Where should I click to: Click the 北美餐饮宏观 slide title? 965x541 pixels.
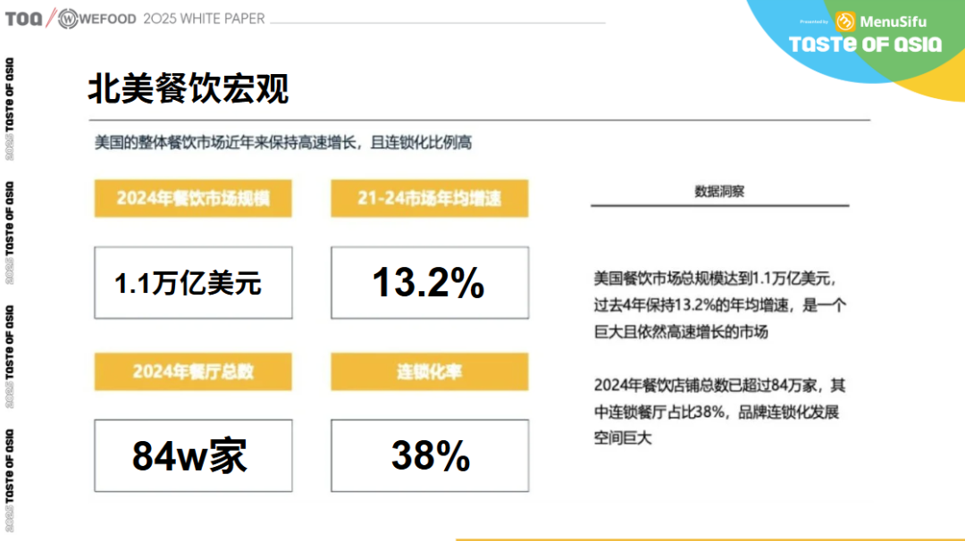pyautogui.click(x=189, y=88)
